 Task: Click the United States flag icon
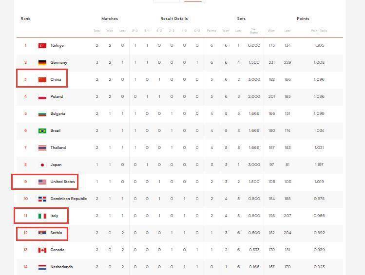pyautogui.click(x=42, y=182)
